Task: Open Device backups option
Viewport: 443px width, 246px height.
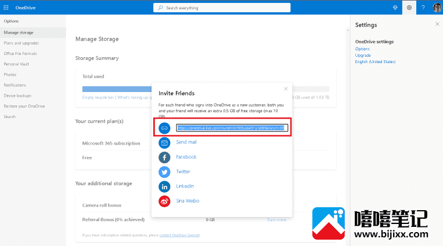Action: click(17, 96)
